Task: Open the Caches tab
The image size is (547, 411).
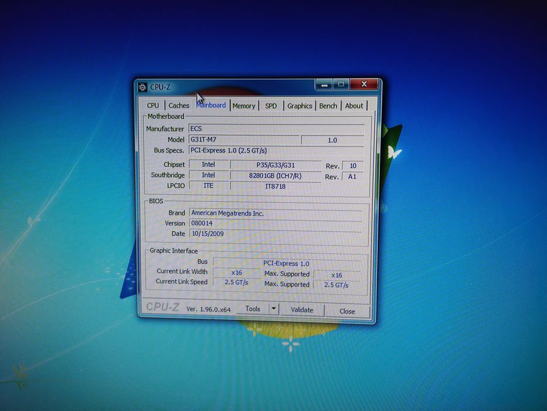Action: [x=179, y=105]
